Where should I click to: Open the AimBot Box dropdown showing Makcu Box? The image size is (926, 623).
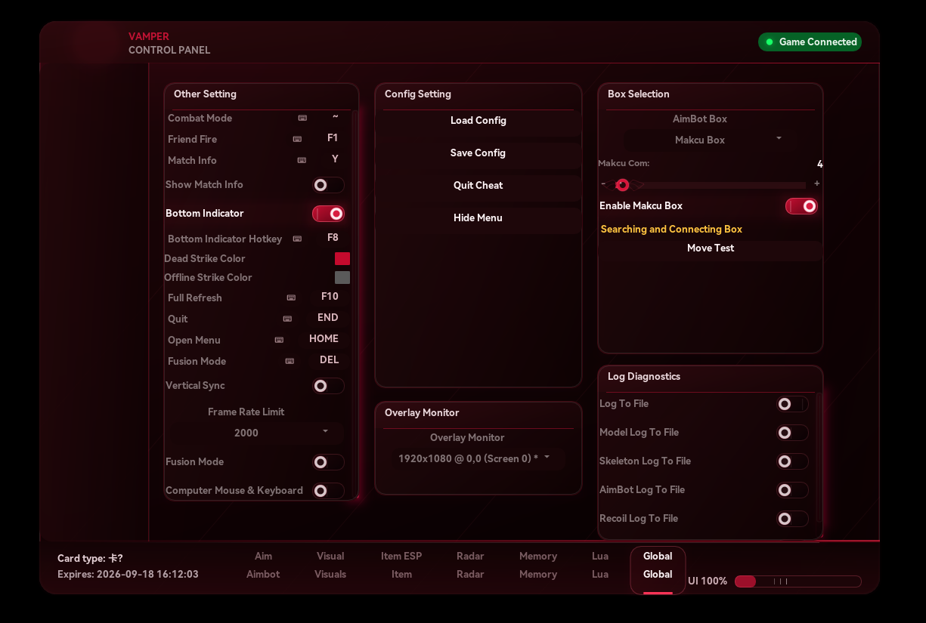tap(711, 140)
